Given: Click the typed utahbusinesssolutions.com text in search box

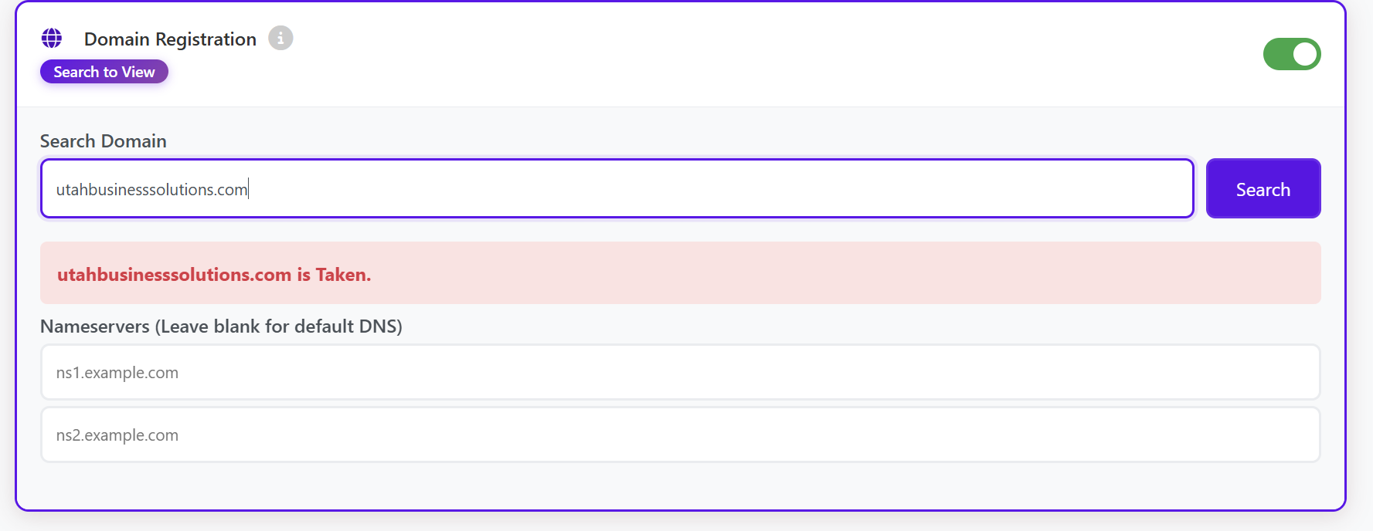Looking at the screenshot, I should tap(151, 190).
